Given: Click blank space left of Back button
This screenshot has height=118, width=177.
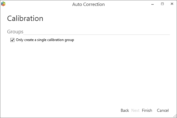Looking at the screenshot, I should 74,110.
